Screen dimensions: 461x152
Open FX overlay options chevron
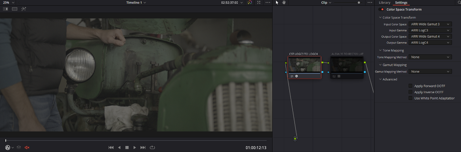click(13, 147)
